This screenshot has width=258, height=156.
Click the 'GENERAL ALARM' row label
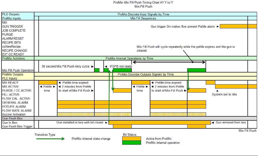(x=15, y=102)
